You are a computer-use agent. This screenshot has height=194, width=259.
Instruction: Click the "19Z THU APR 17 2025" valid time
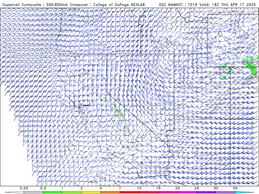click(x=234, y=5)
